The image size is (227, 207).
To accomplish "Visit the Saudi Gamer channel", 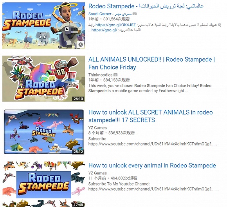I will [110, 14].
